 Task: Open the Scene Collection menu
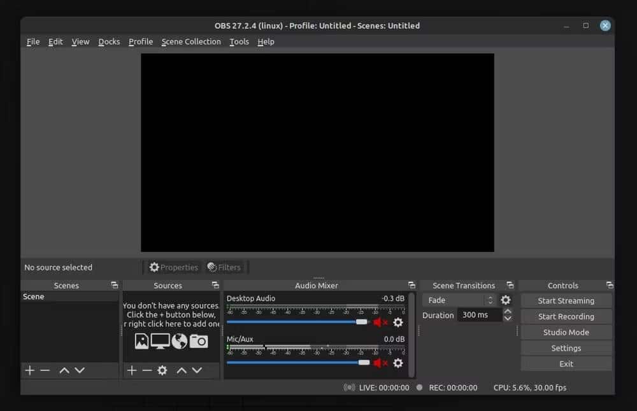pyautogui.click(x=190, y=41)
